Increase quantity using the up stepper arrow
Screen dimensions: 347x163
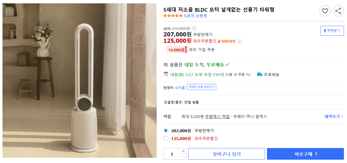pyautogui.click(x=183, y=151)
